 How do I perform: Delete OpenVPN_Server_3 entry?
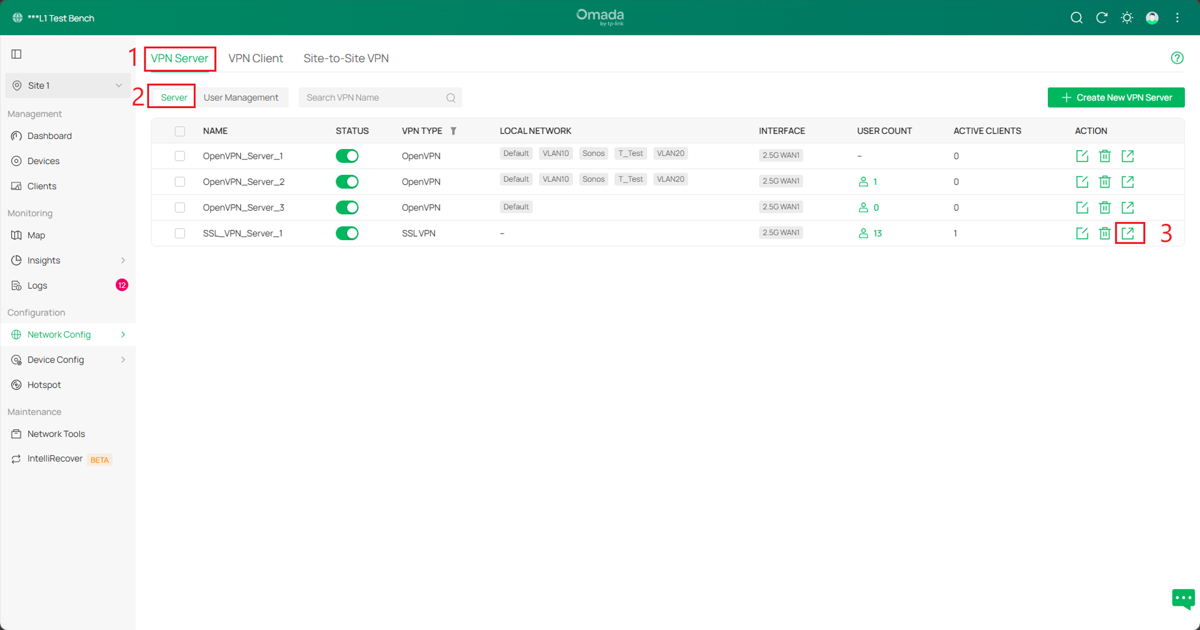(x=1105, y=208)
